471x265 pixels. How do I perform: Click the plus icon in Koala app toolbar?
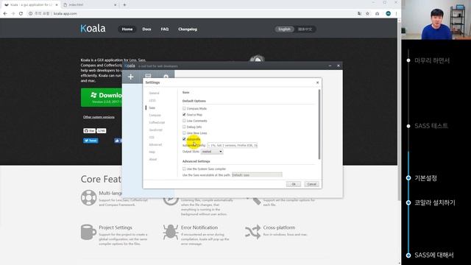tap(131, 77)
